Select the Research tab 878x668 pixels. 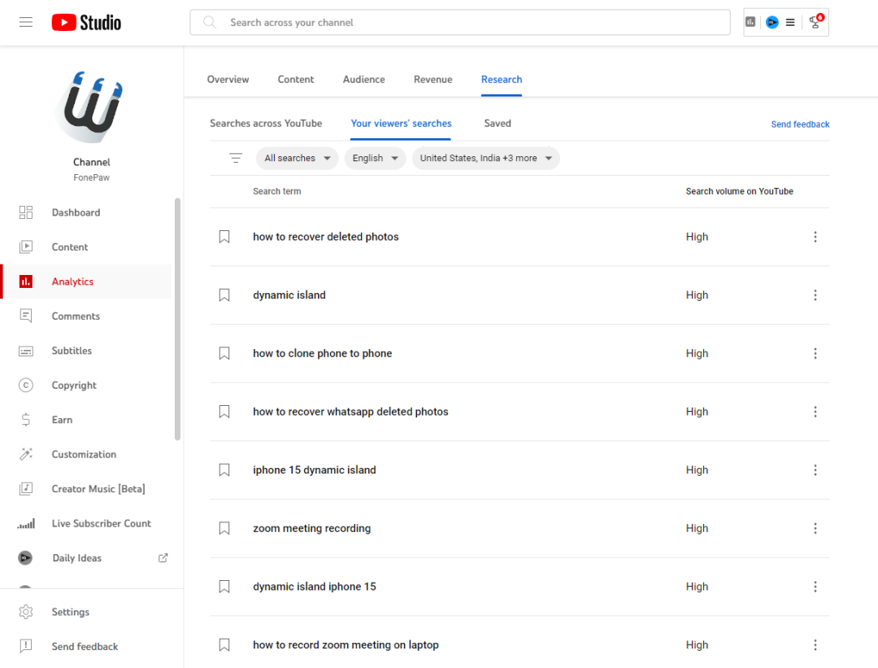pos(502,80)
